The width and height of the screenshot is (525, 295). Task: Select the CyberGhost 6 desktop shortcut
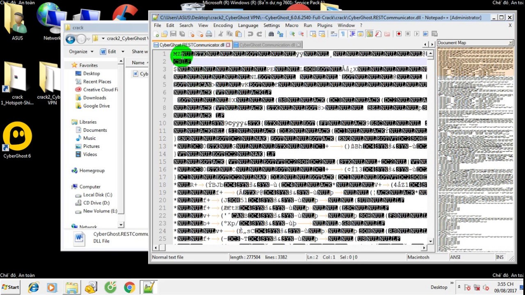17,141
